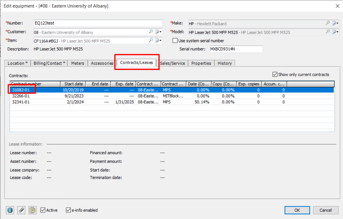Sort by Date (Co... column header
Viewport: 343px width, 219px height.
coord(199,84)
